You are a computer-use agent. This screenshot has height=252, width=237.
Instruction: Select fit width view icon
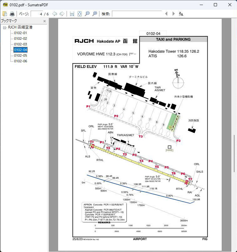pyautogui.click(x=72, y=14)
